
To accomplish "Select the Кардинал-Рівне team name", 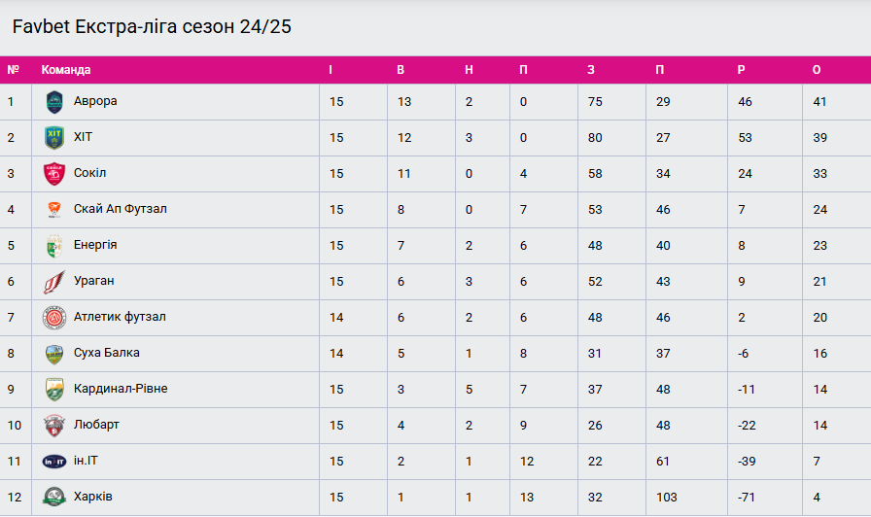I will click(121, 389).
